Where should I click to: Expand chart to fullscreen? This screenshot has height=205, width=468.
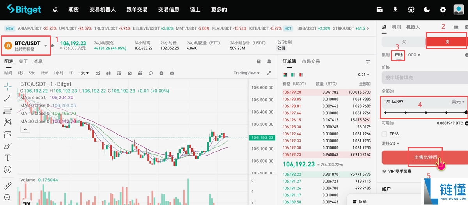[269, 73]
